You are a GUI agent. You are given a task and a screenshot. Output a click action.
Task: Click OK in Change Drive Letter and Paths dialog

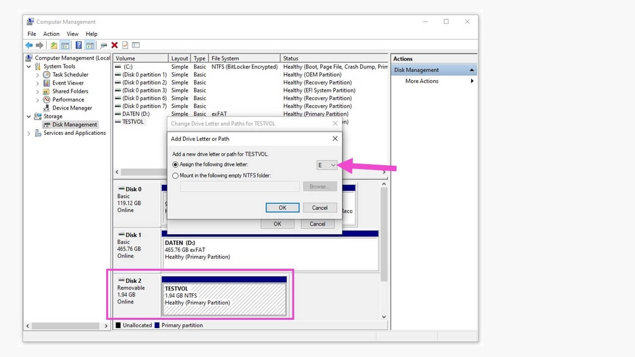click(277, 224)
